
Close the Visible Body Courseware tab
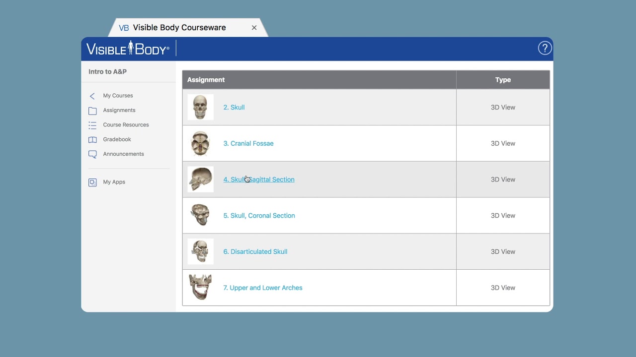coord(254,28)
